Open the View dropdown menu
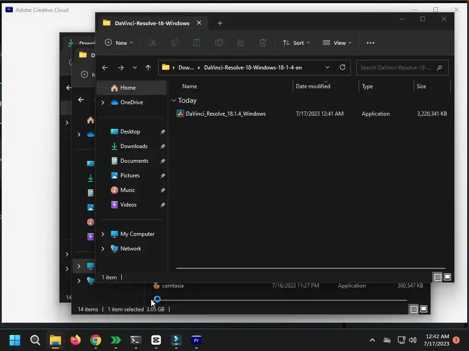 pyautogui.click(x=337, y=43)
